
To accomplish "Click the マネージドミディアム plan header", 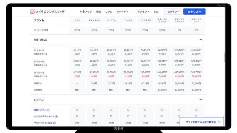I will pyautogui.click(x=179, y=20).
